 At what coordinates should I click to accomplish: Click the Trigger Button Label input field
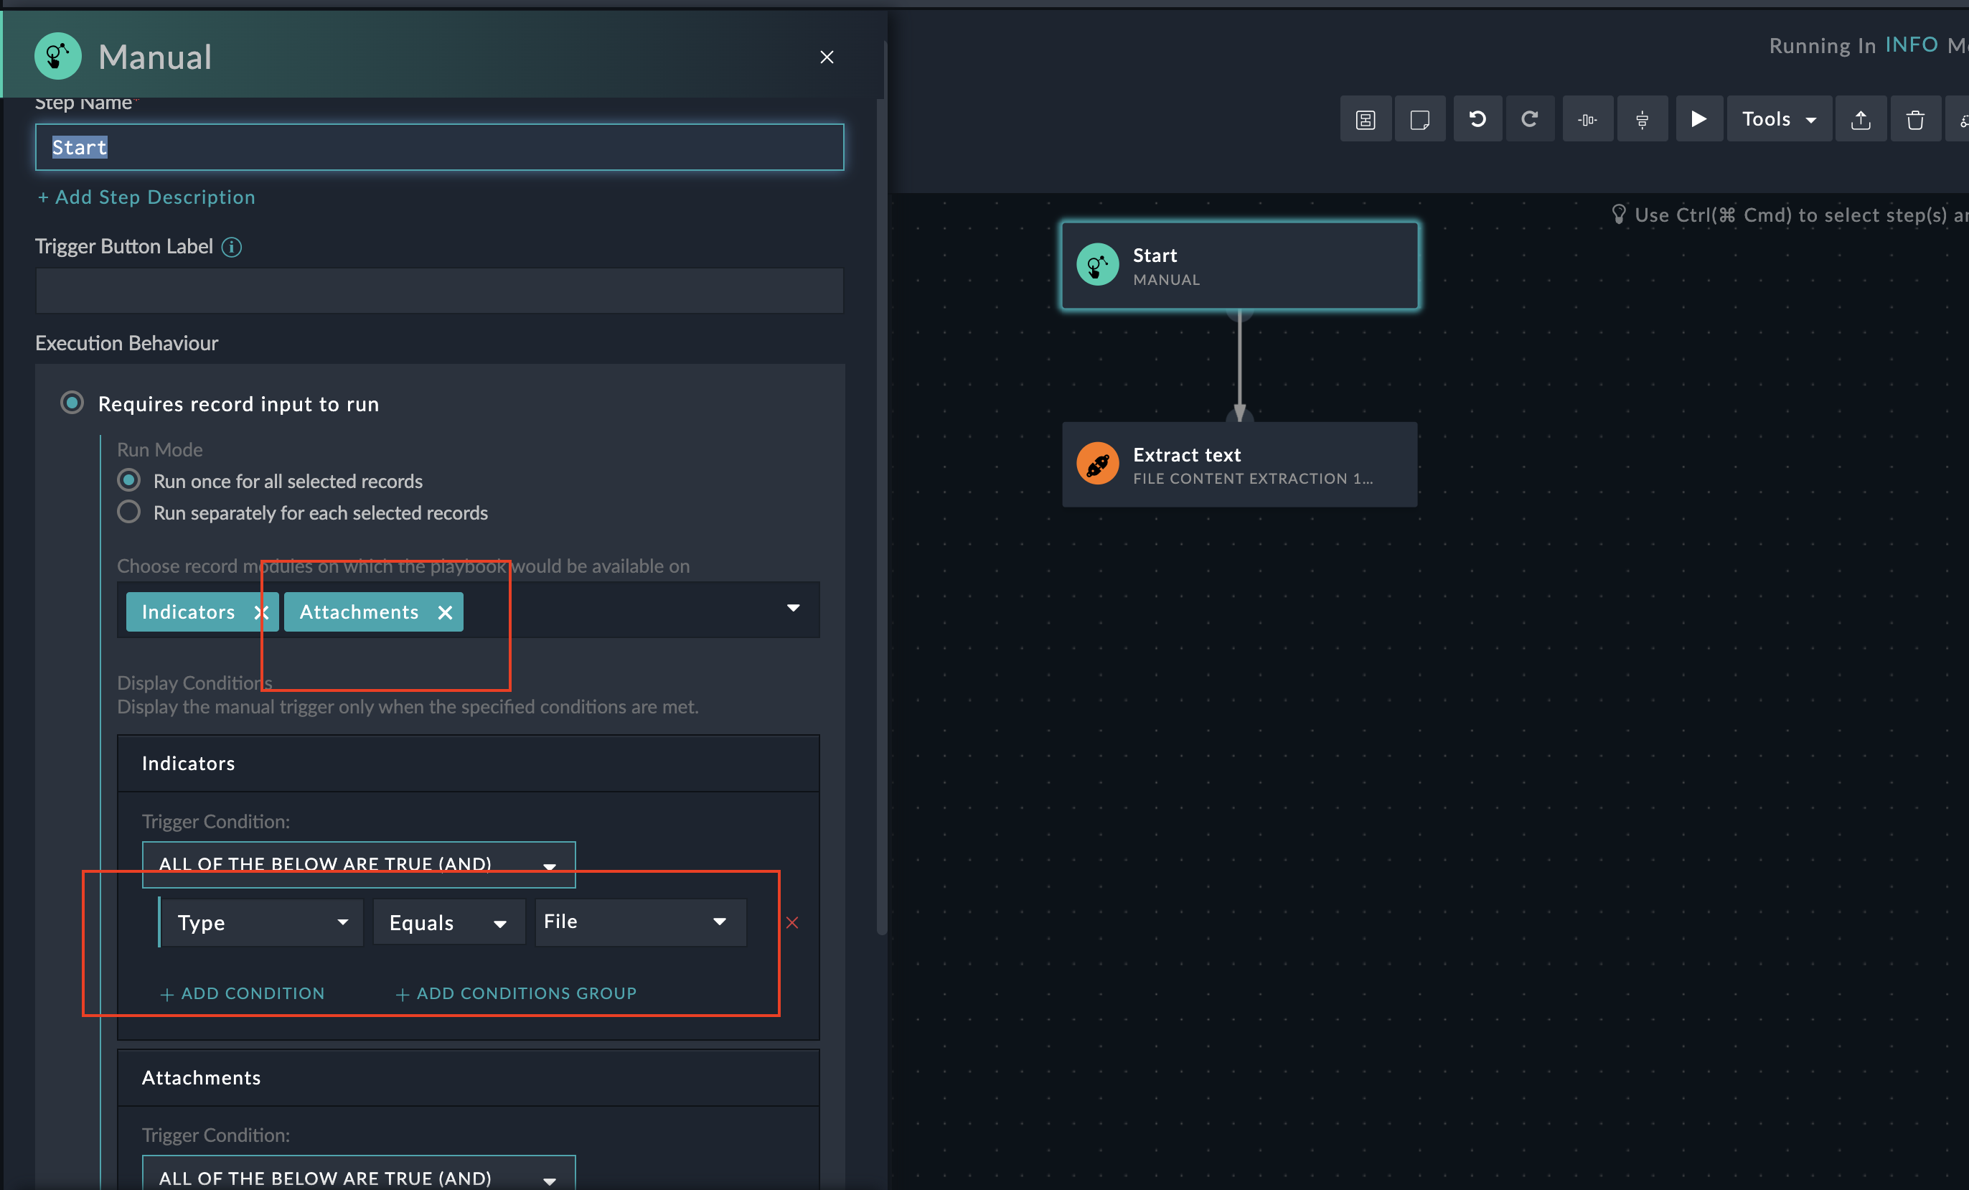pos(438,290)
